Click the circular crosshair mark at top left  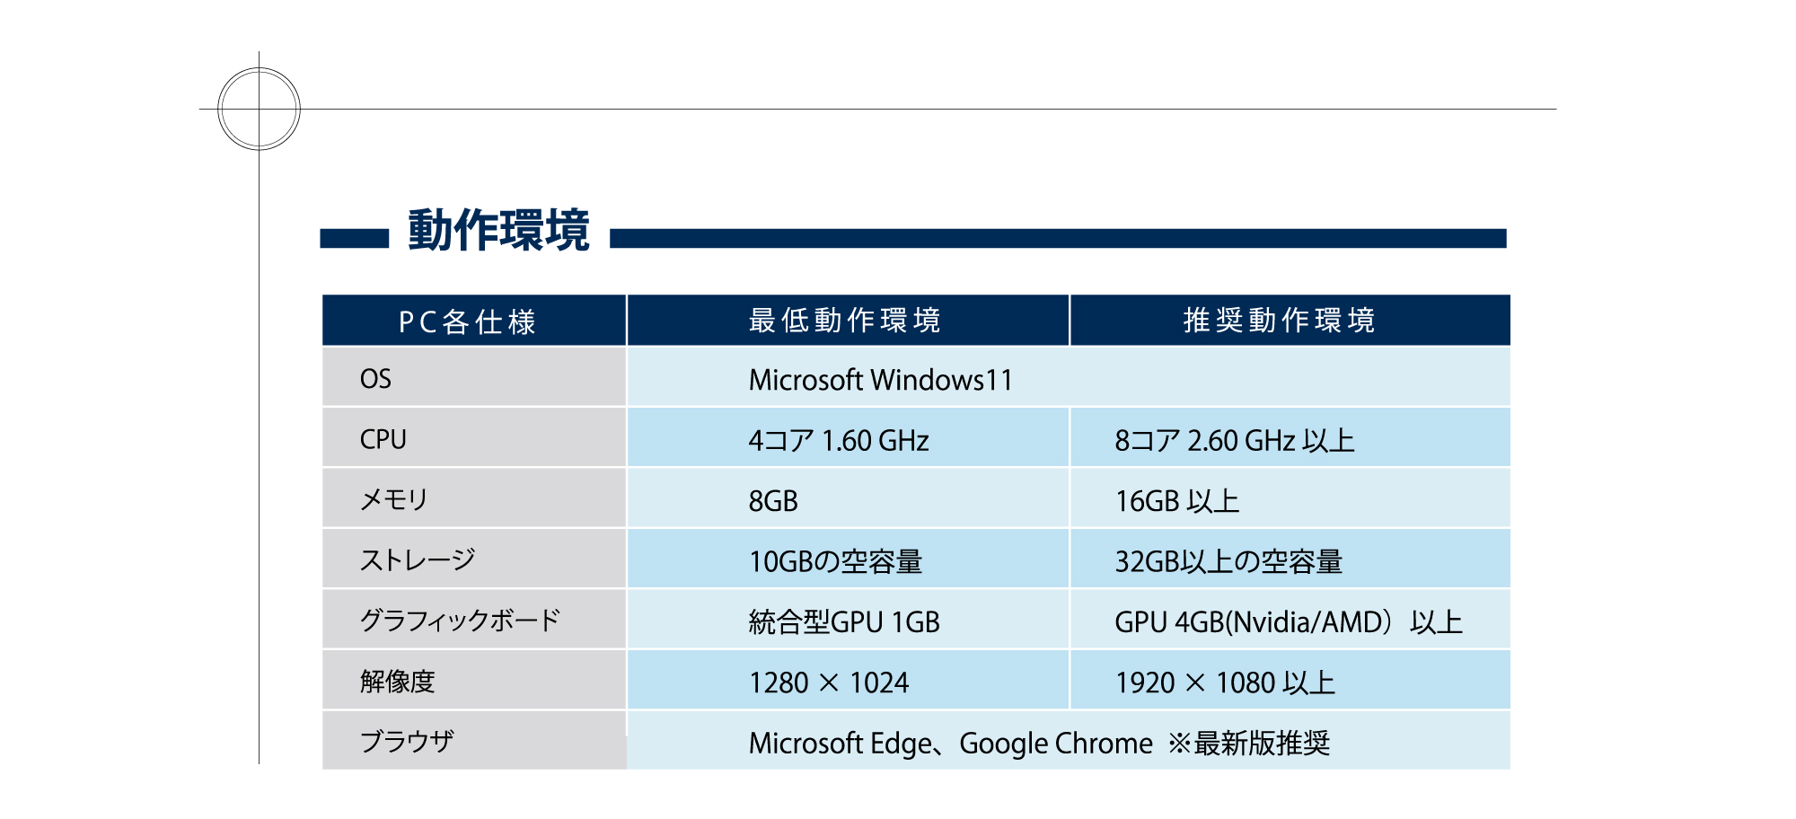259,109
